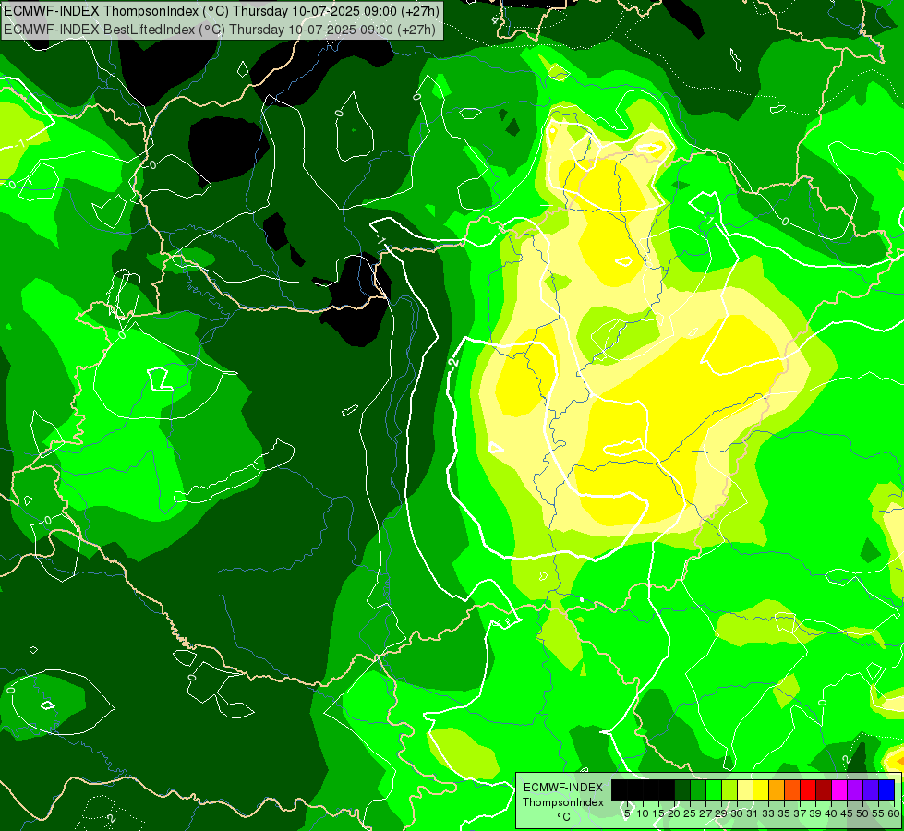Click legend tick value 15
This screenshot has height=831, width=904.
[658, 813]
